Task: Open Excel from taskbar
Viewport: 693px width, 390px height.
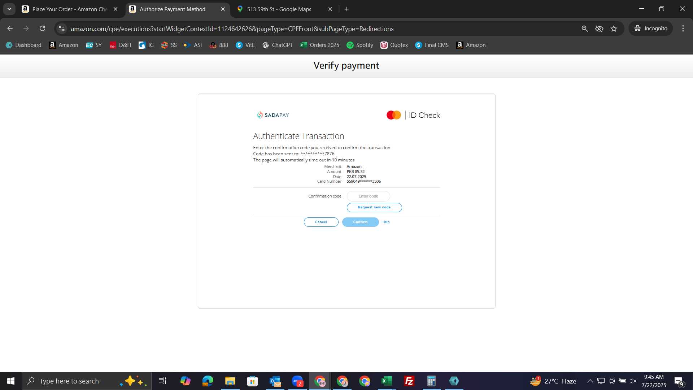Action: (387, 381)
